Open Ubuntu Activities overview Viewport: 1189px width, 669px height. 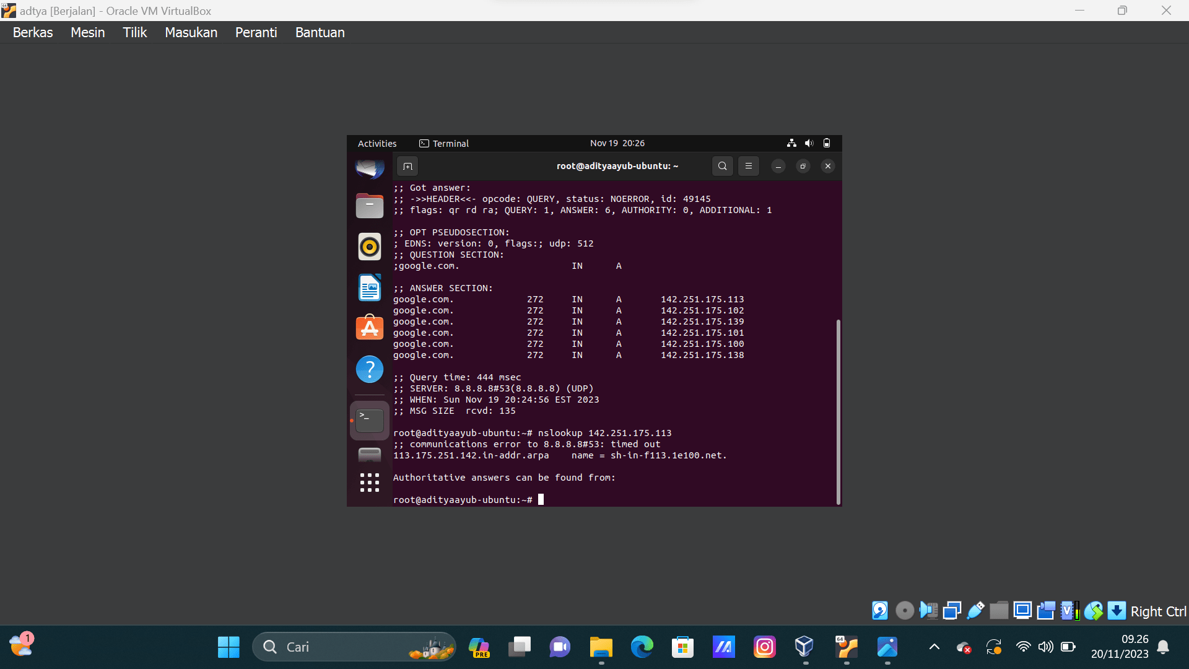pyautogui.click(x=377, y=143)
